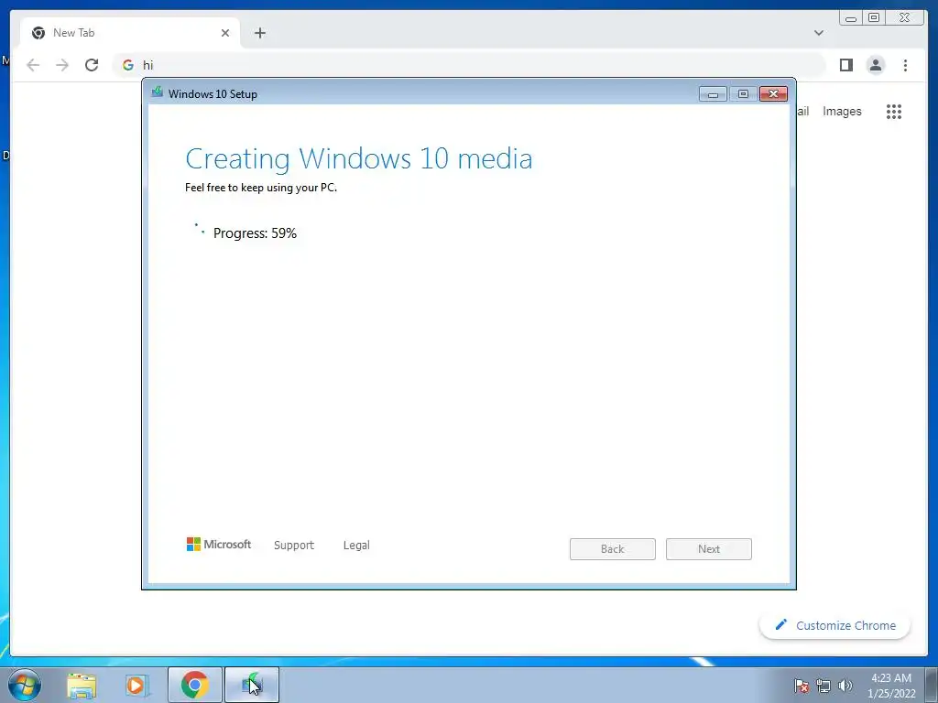
Task: Open the volume speaker tray icon
Action: click(845, 686)
